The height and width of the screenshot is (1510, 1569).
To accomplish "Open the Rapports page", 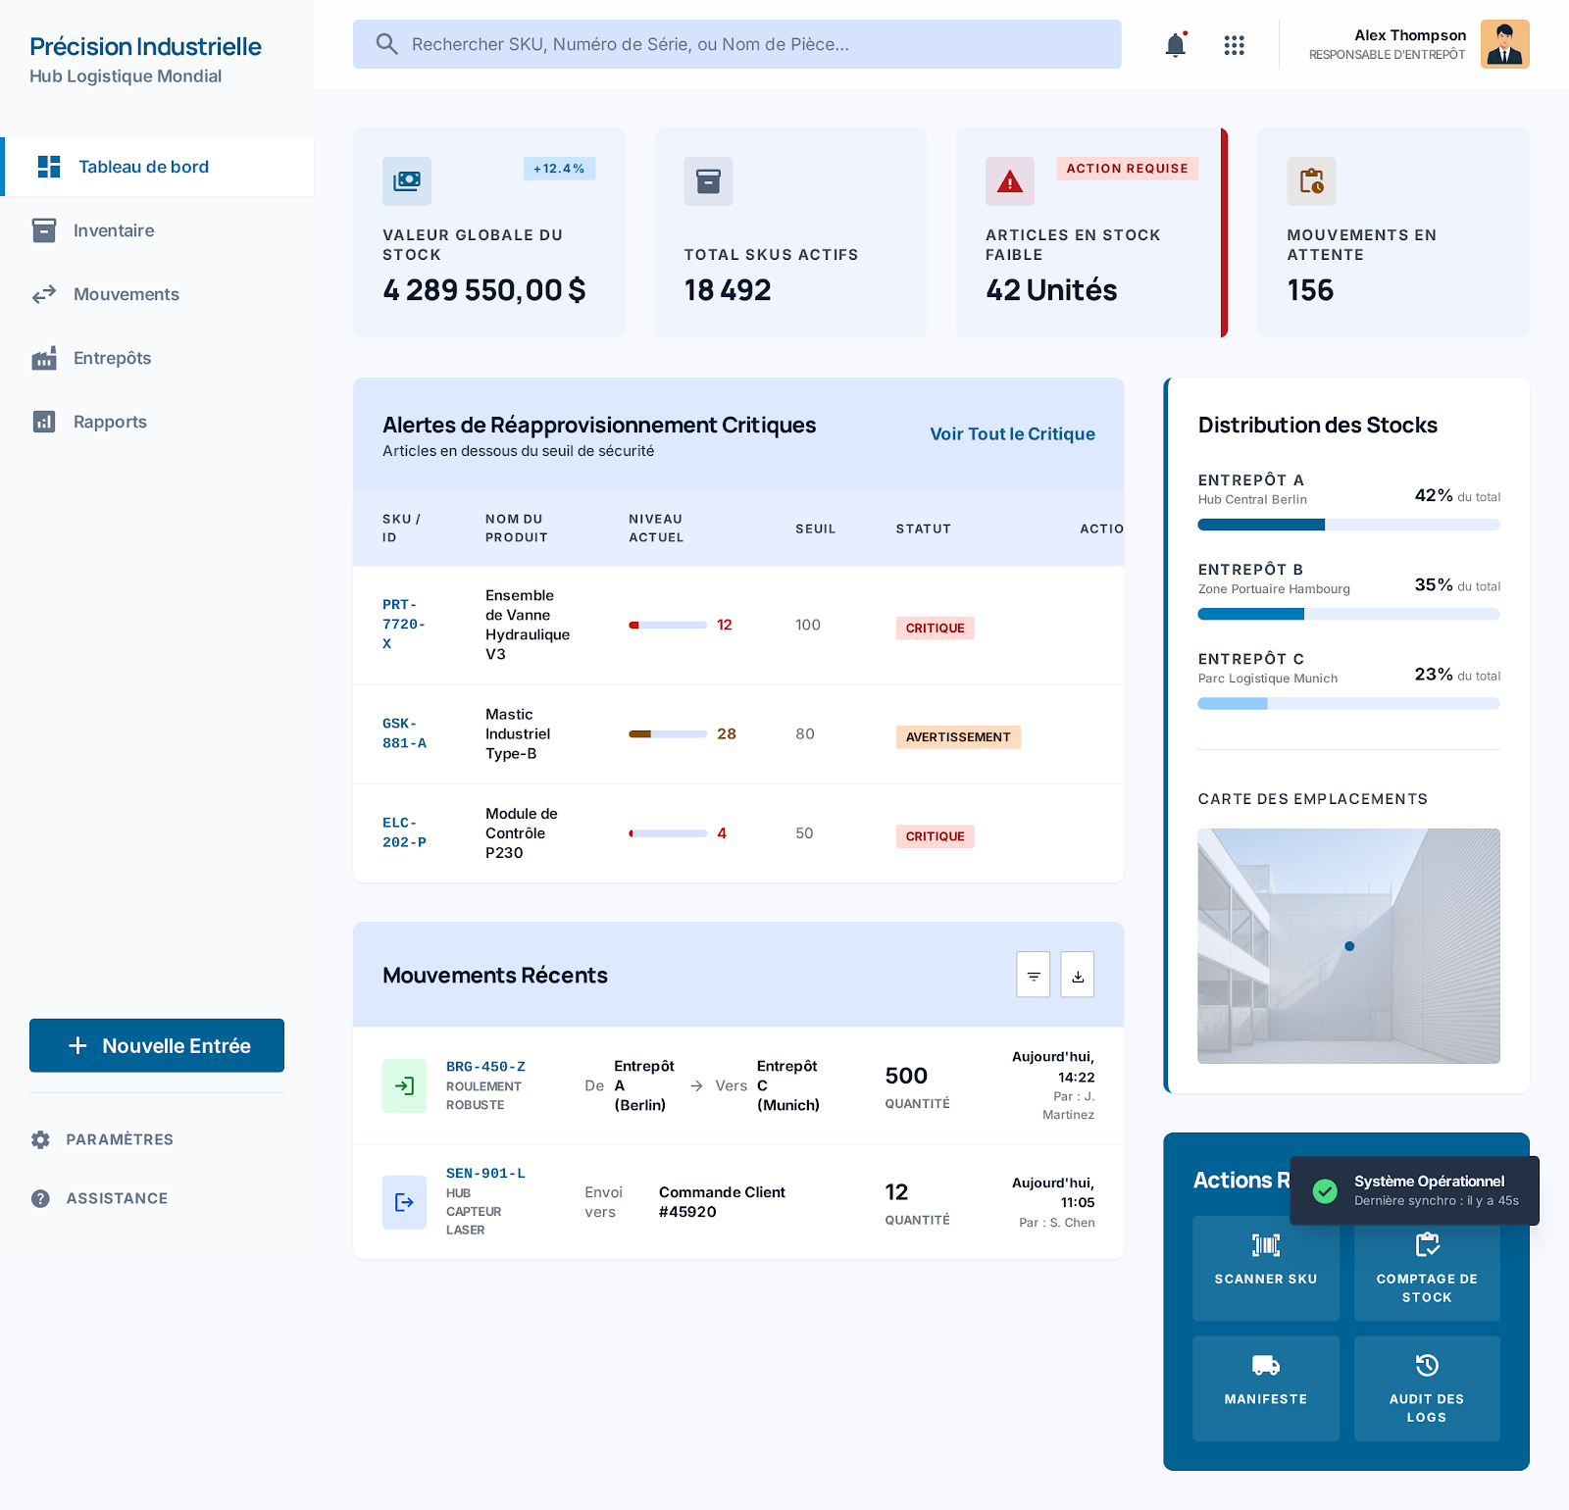I will [x=110, y=422].
